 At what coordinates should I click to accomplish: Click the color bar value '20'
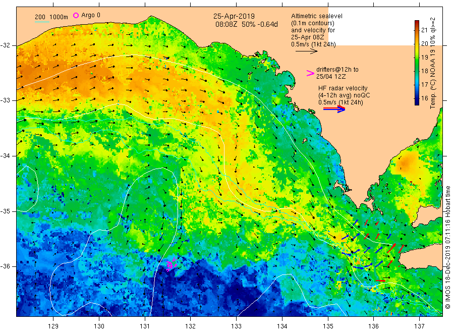424,44
